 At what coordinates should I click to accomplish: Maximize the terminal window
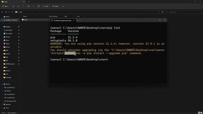click(160, 20)
